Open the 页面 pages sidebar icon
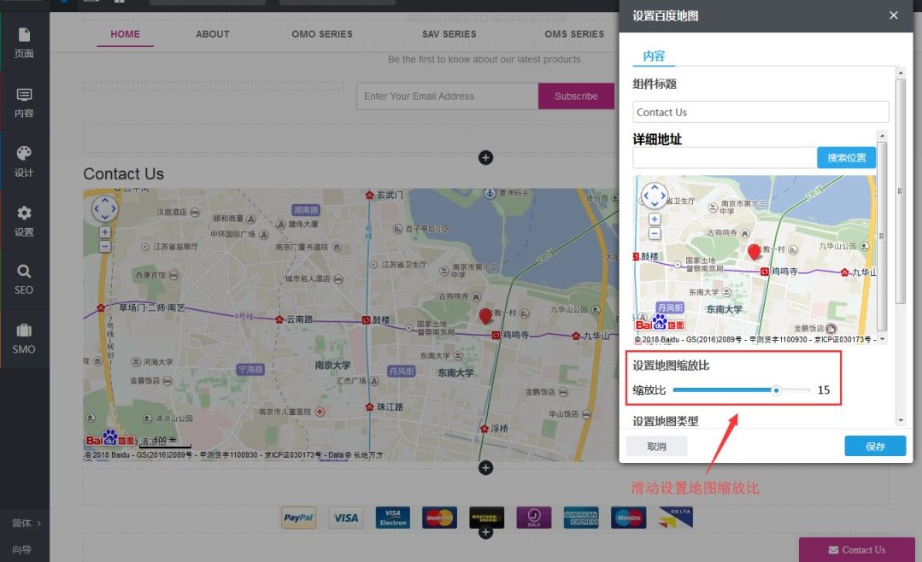Image resolution: width=922 pixels, height=562 pixels. [x=24, y=42]
